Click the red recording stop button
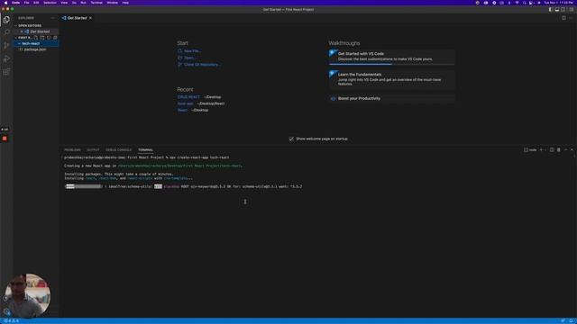Image resolution: width=577 pixels, height=324 pixels. coord(5,139)
